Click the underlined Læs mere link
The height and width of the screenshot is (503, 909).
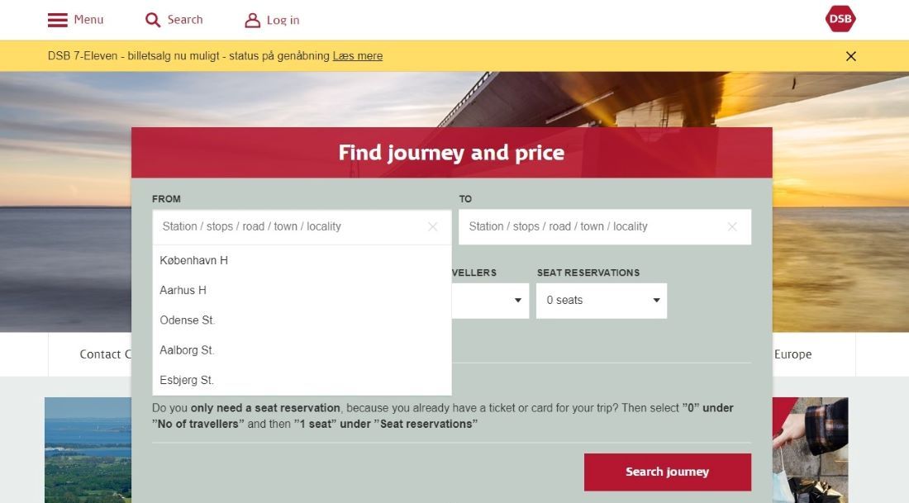(358, 55)
